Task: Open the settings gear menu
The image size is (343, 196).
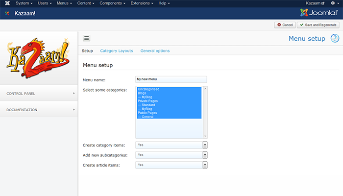Action: pos(335,3)
